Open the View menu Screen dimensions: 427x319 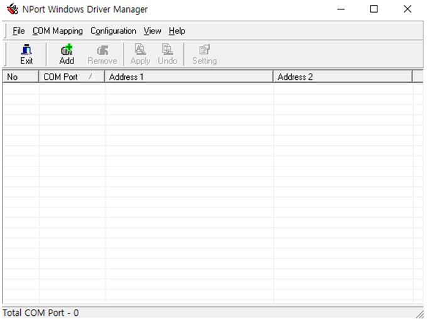point(152,31)
